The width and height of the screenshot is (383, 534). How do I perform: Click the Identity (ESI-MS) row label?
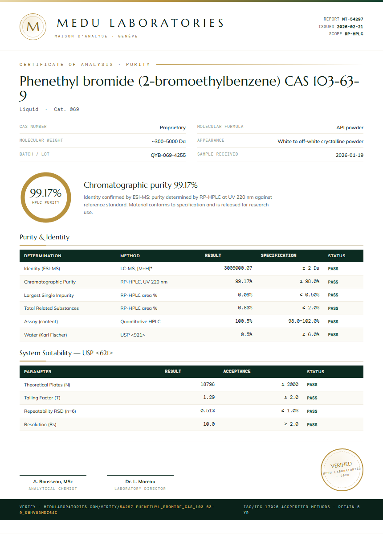tap(42, 269)
